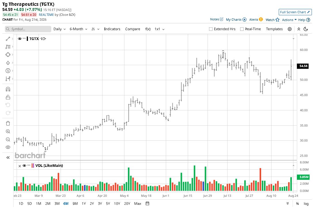This screenshot has width=313, height=210.
Task: Open the bar type dropdown
Action: click(95, 29)
